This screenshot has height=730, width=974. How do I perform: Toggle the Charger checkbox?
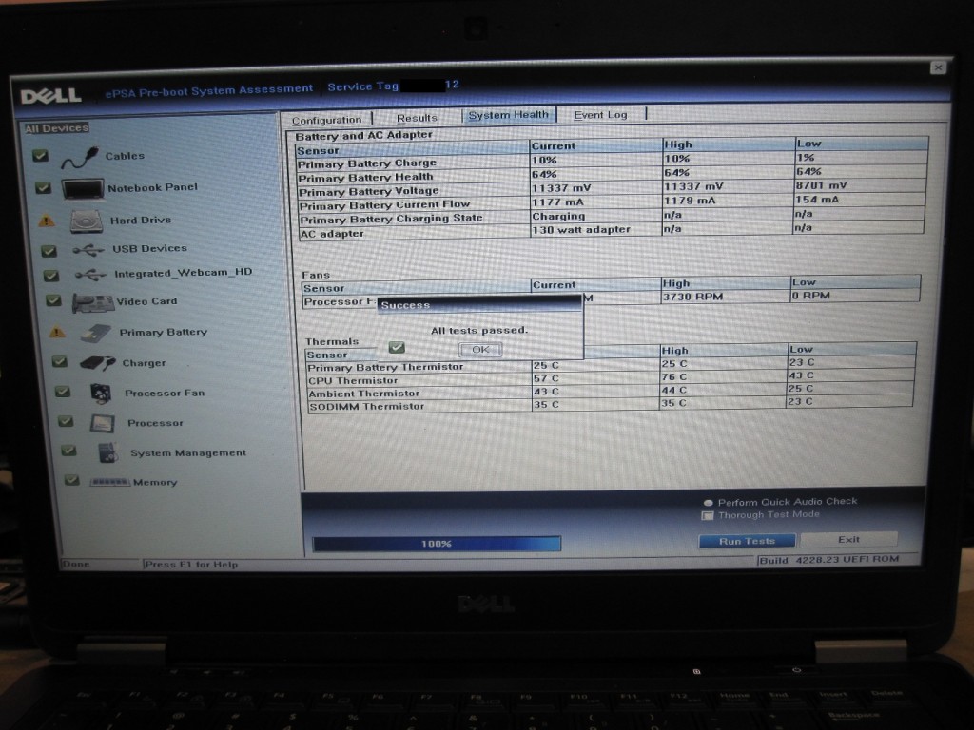pyautogui.click(x=60, y=361)
